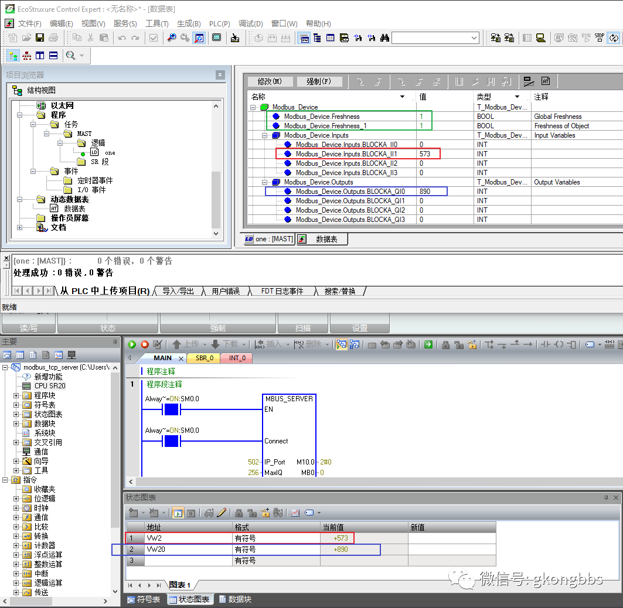Click the 修改(M) modify button
Image resolution: width=623 pixels, height=608 pixels.
[x=270, y=81]
